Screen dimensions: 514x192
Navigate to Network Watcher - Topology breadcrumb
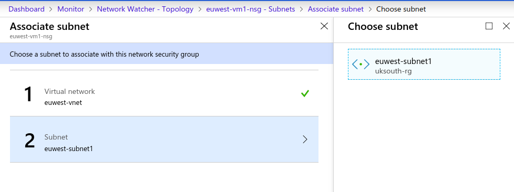pos(145,9)
